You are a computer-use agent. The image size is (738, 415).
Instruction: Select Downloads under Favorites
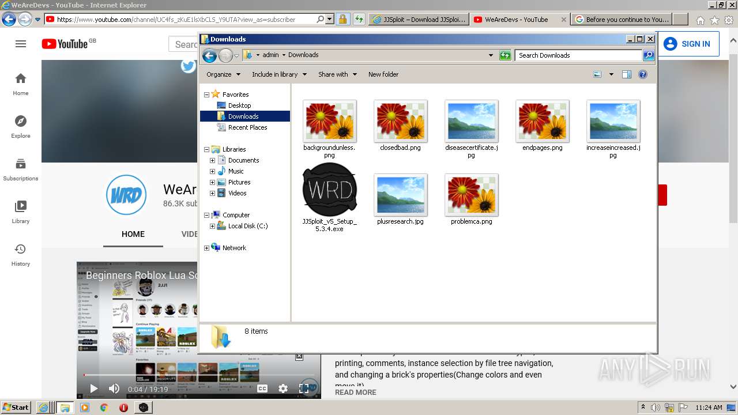(243, 116)
